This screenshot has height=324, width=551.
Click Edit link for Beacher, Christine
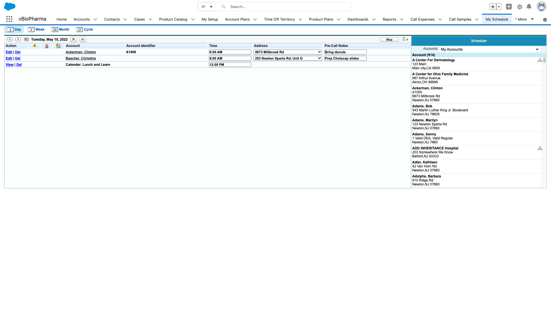click(9, 58)
